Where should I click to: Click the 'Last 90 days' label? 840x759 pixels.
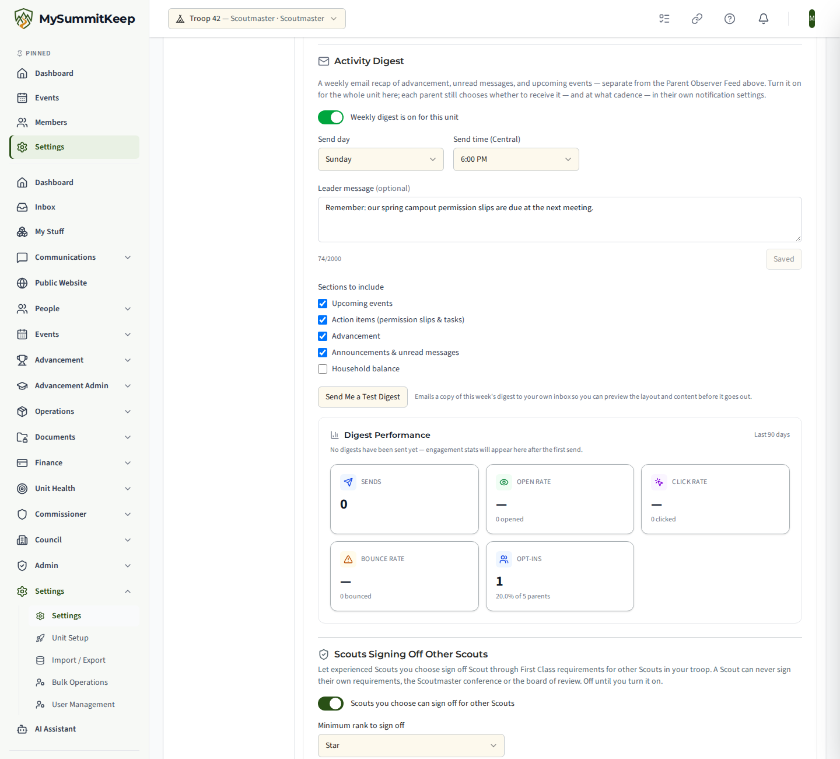[x=772, y=435]
